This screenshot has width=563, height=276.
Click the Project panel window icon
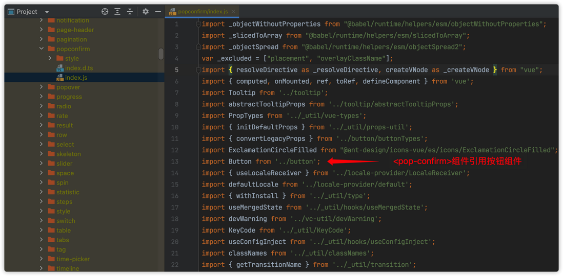click(x=11, y=12)
